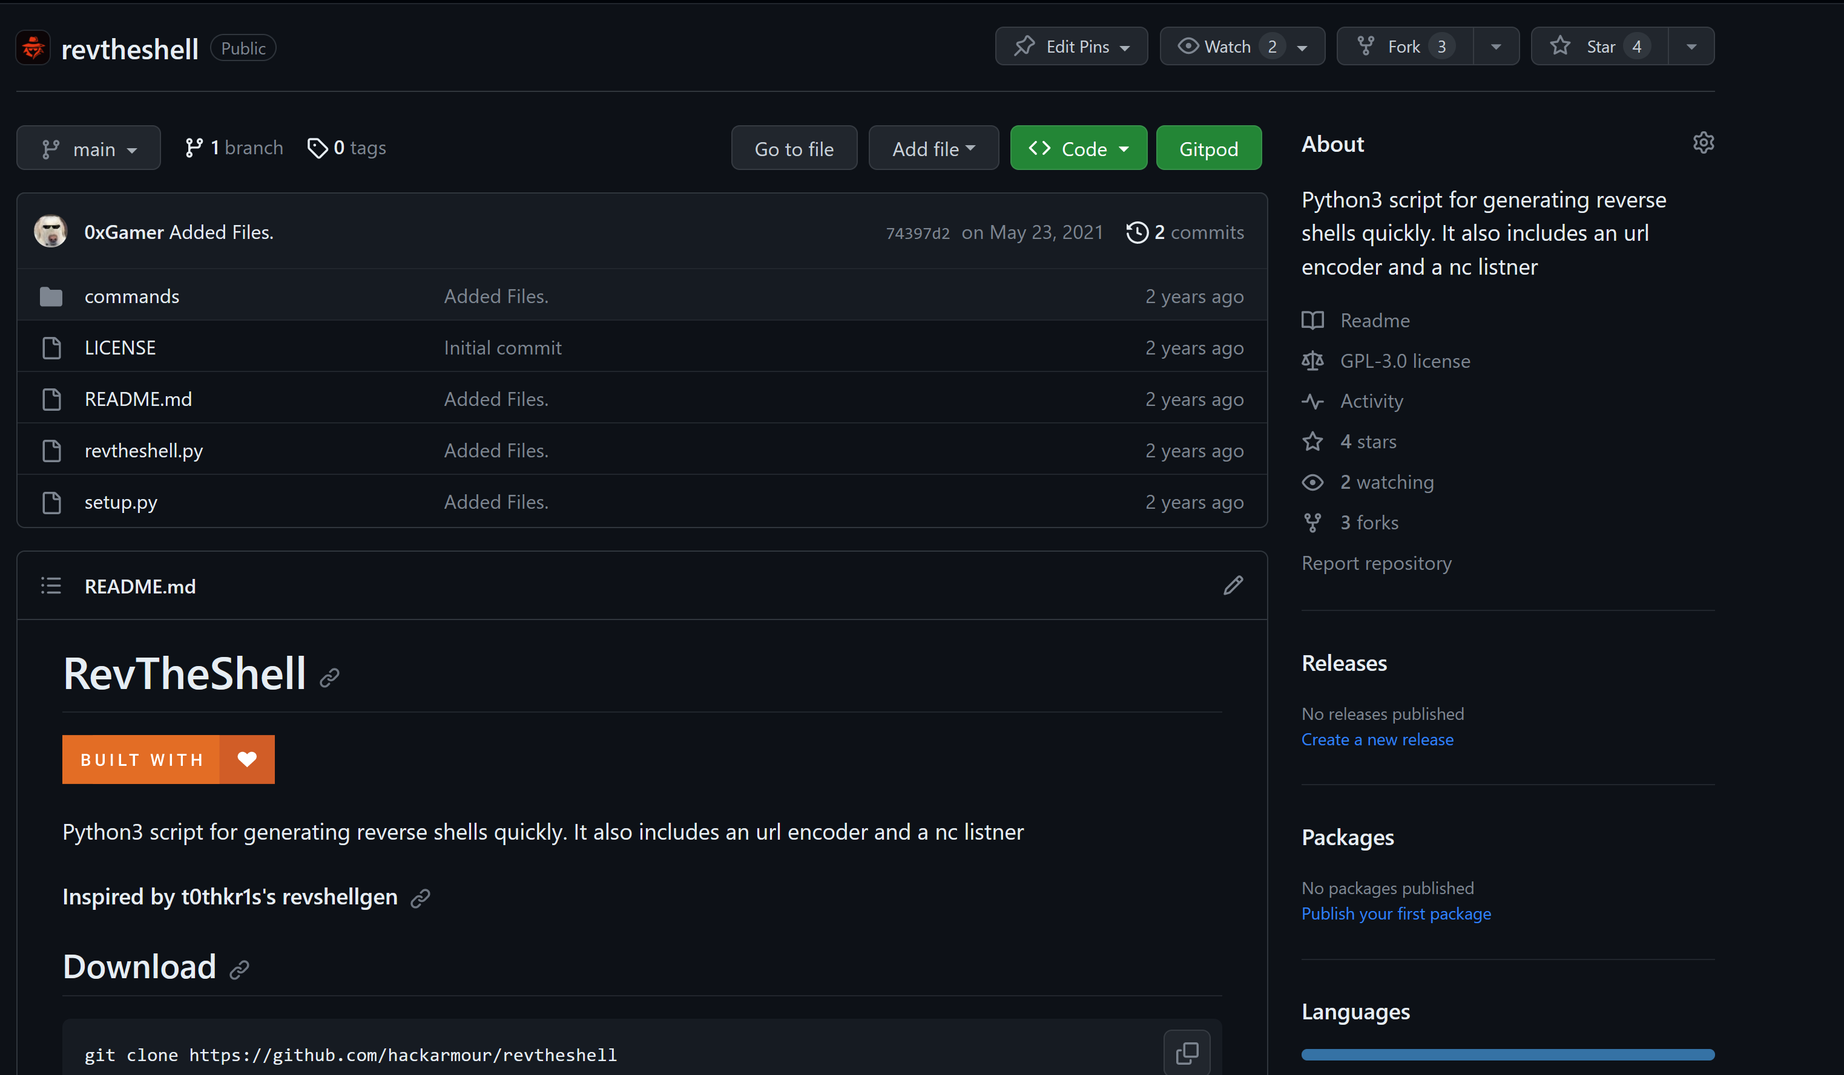This screenshot has height=1075, width=1844.
Task: View the 0 tags page
Action: tap(347, 148)
